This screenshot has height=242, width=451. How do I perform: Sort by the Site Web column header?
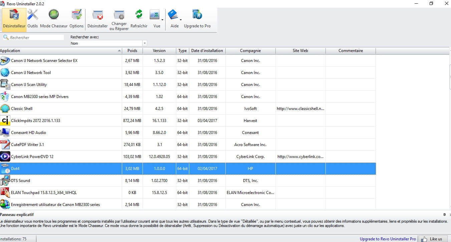(300, 51)
